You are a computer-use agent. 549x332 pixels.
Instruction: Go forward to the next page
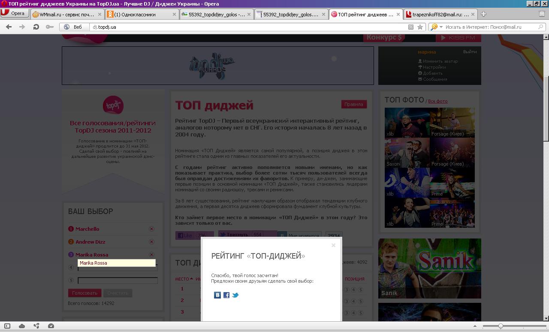(x=21, y=27)
